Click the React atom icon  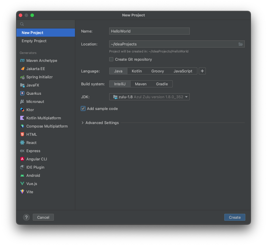[x=22, y=142]
